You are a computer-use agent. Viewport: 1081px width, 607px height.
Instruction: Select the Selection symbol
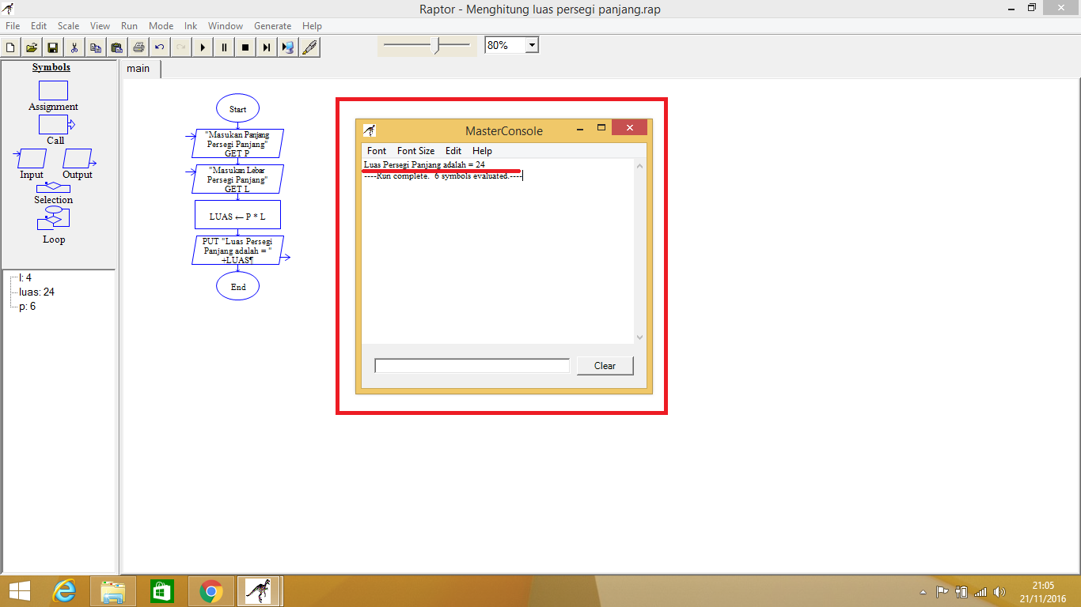click(53, 187)
